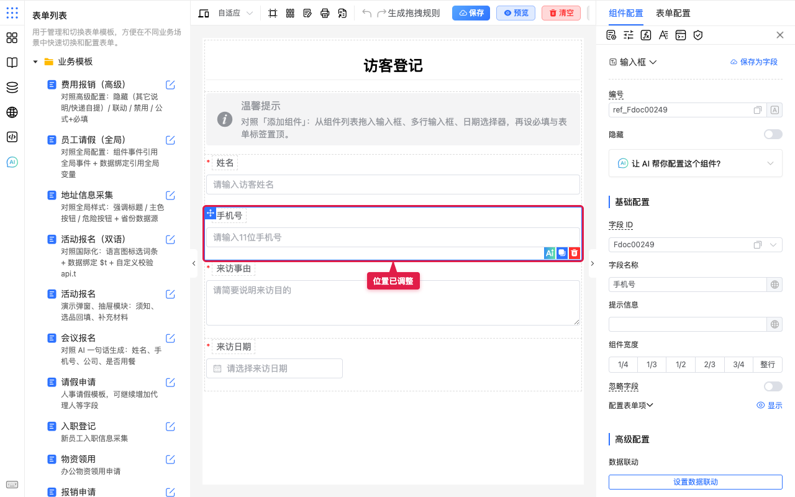This screenshot has height=497, width=795.
Task: Click the canvas frame icon in toolbar
Action: tap(273, 13)
